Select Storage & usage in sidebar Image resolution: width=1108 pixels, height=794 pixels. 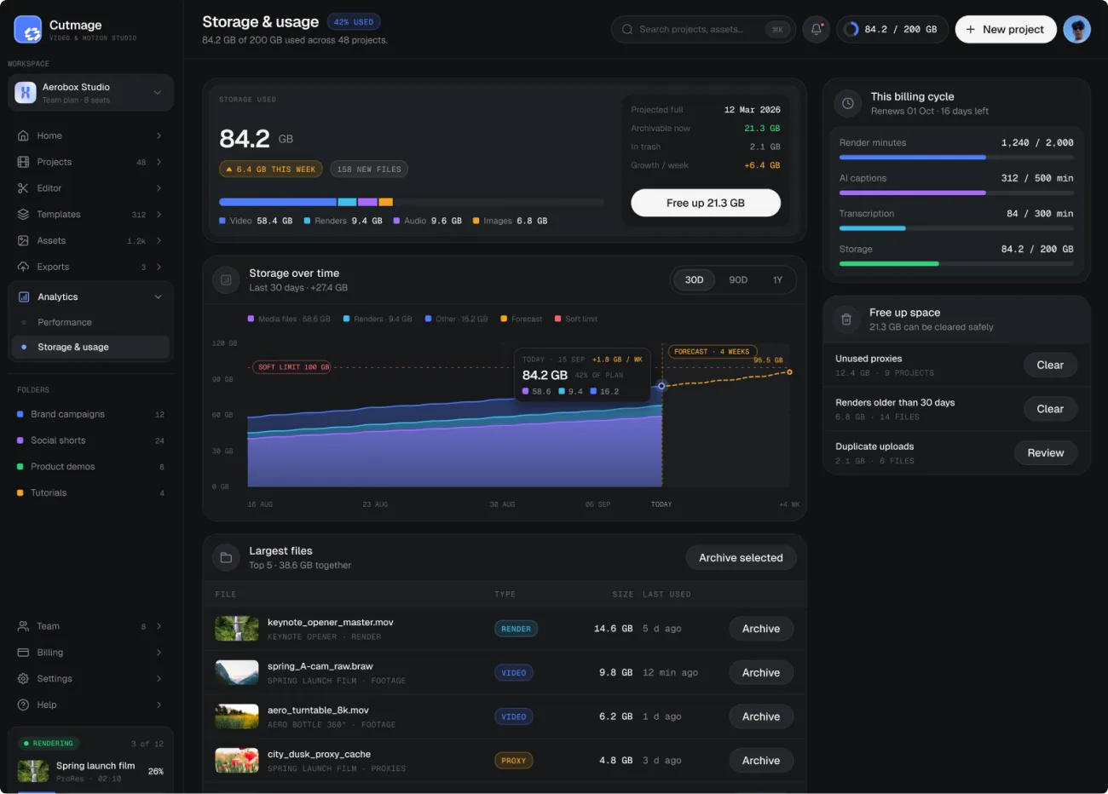(91, 348)
